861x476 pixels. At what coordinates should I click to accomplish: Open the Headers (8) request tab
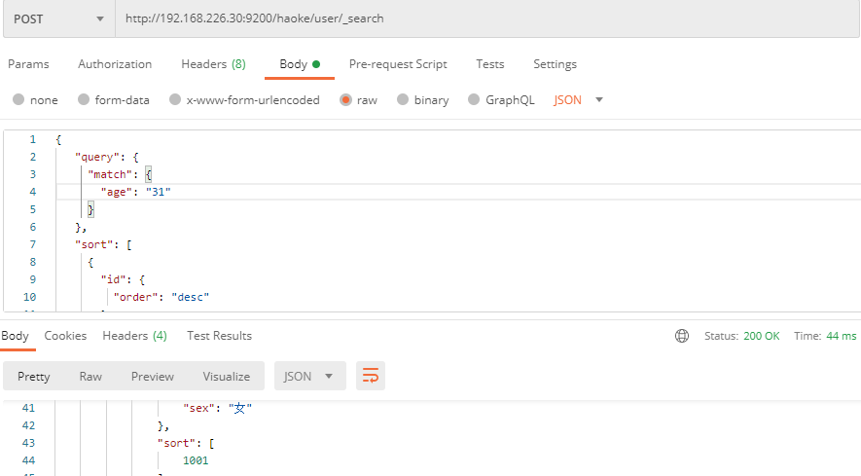click(x=213, y=64)
